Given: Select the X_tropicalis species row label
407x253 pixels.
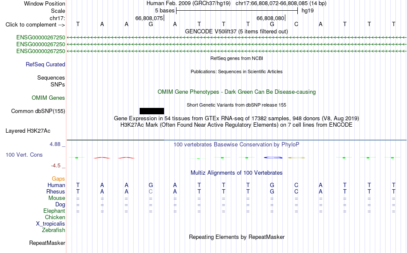Looking at the screenshot, I should (x=51, y=224).
